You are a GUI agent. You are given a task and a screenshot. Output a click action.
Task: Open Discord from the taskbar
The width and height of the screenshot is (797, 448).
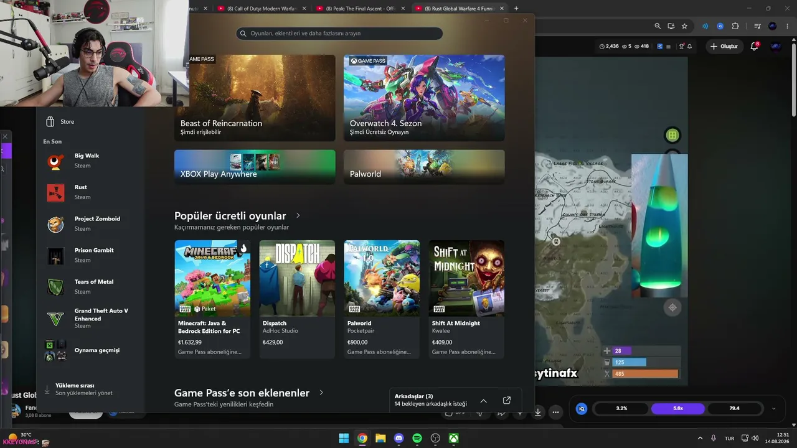point(399,438)
